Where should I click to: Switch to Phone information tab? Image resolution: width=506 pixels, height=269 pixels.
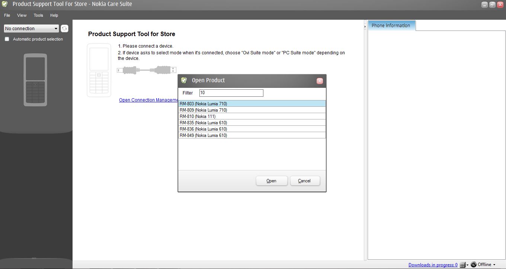[x=391, y=26]
